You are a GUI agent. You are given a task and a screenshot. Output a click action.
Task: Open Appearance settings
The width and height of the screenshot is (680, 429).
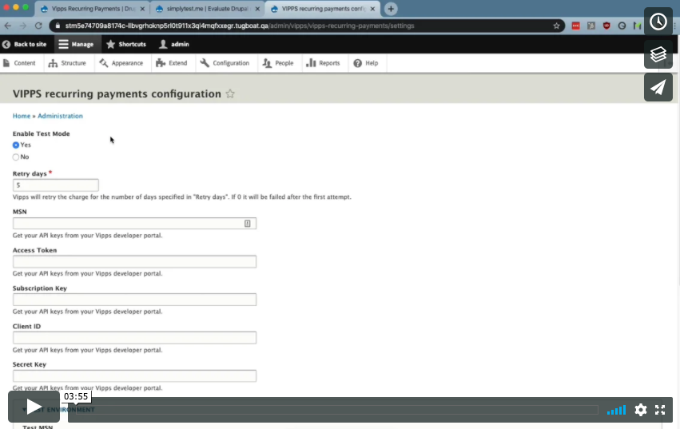(x=121, y=63)
